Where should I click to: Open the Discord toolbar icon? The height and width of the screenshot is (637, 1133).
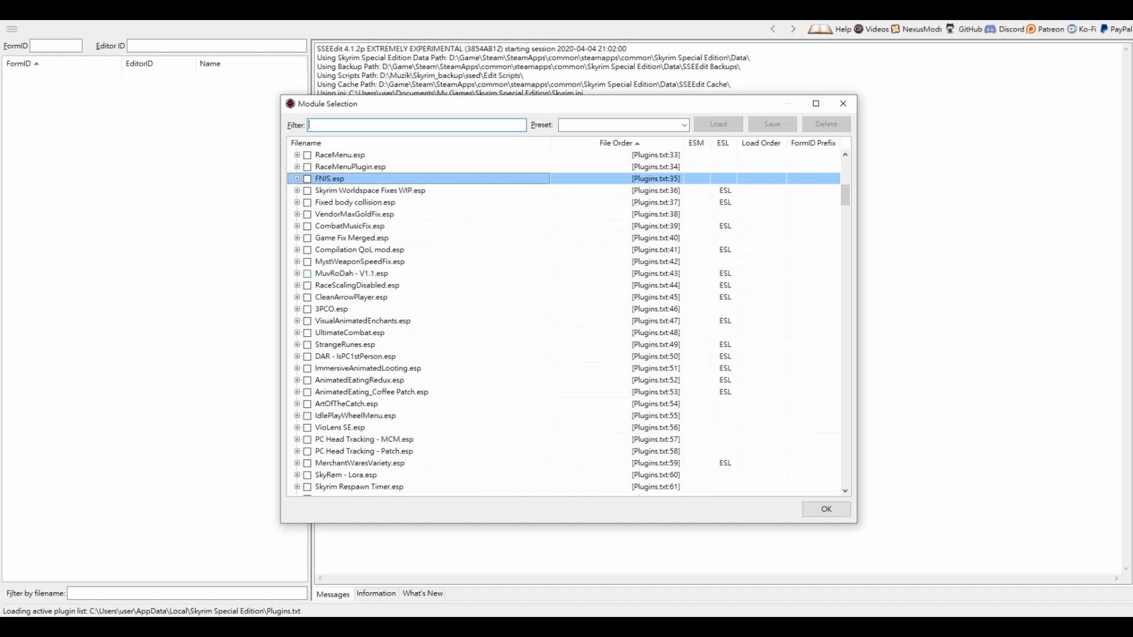pos(990,29)
